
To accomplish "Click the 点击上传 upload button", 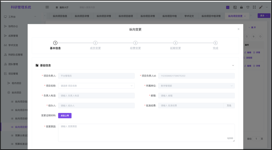I will (65, 116).
